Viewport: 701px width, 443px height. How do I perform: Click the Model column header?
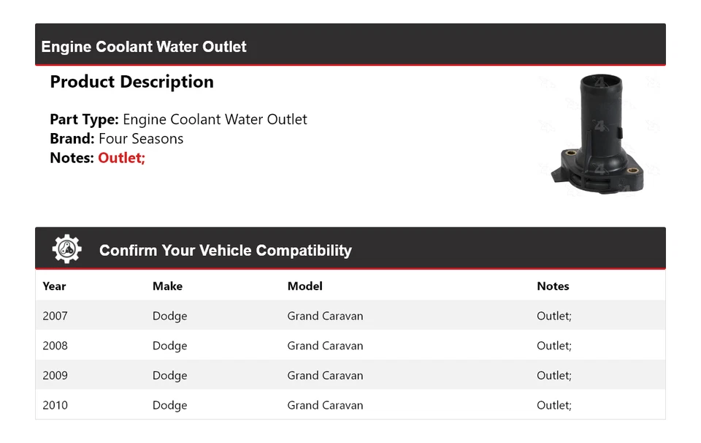304,286
